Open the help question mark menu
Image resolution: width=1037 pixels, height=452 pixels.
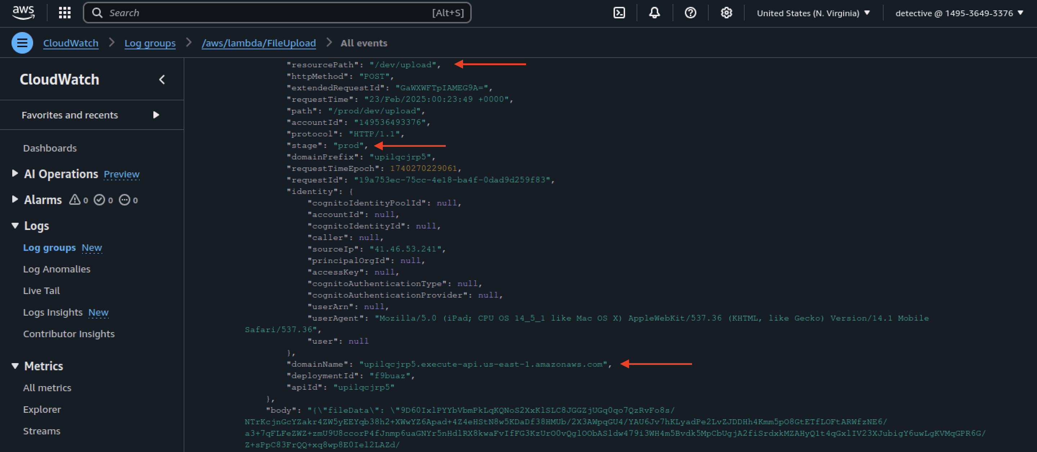tap(690, 13)
